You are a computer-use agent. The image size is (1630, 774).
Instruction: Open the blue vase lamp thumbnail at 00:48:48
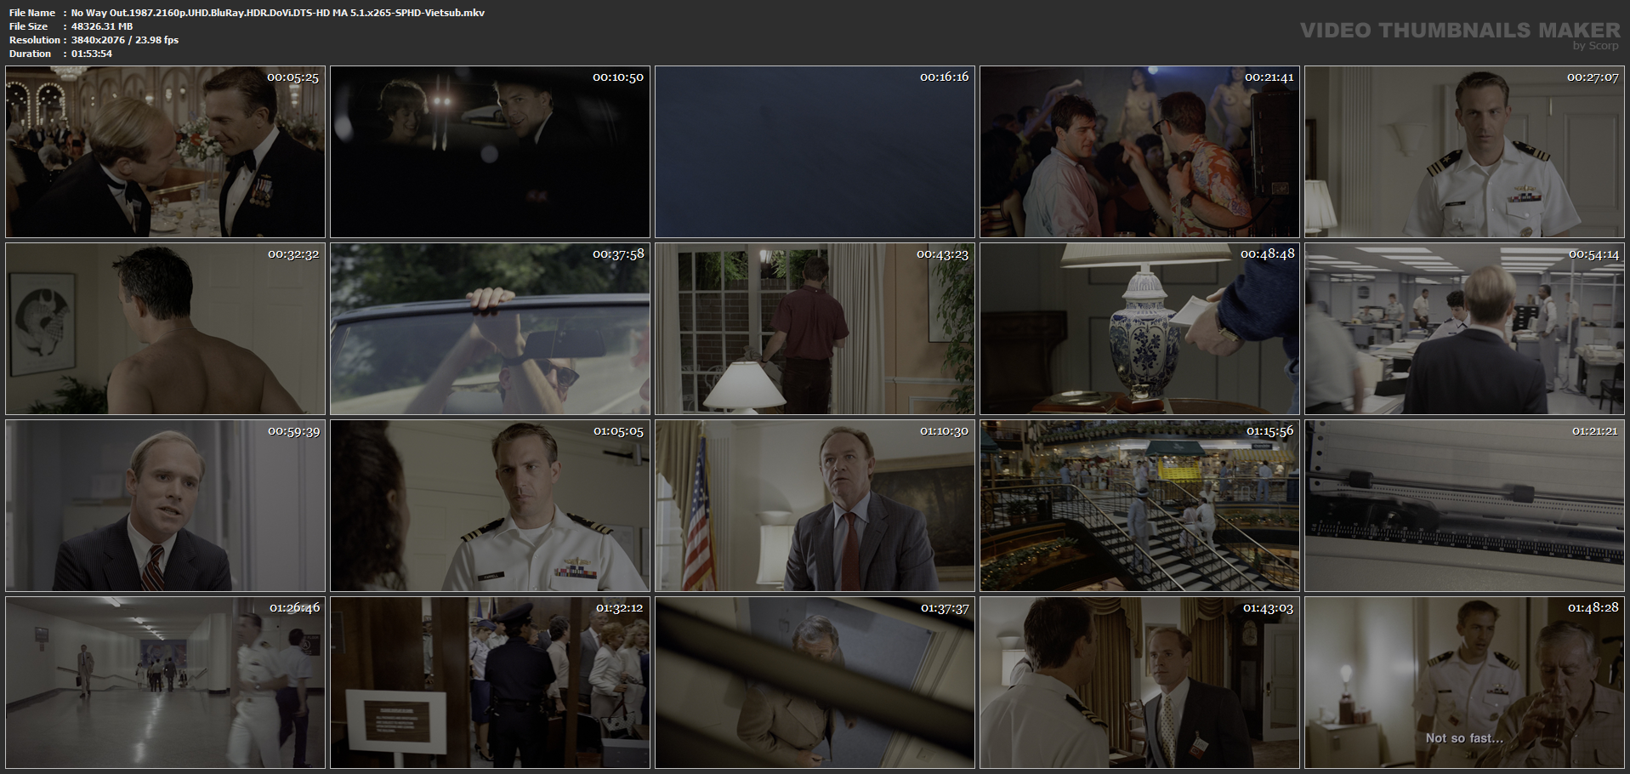[1139, 329]
